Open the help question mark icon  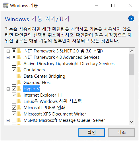pos(131,18)
